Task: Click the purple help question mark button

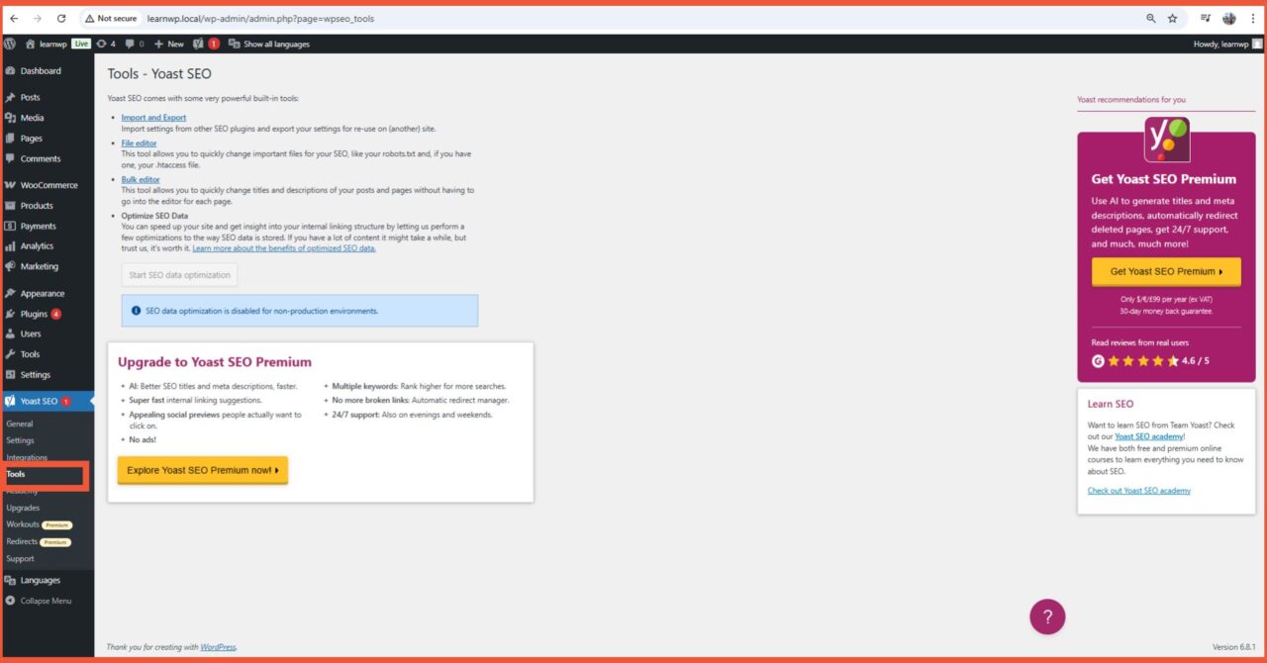Action: (1047, 616)
